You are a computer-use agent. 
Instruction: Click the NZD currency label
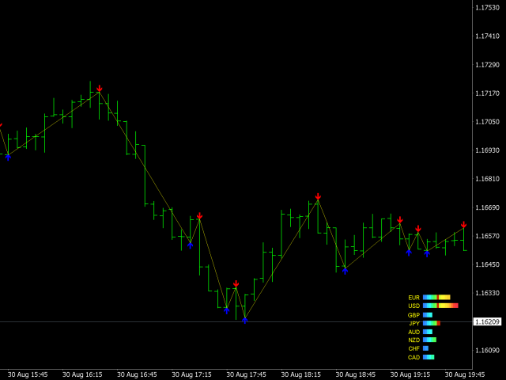[x=413, y=340]
